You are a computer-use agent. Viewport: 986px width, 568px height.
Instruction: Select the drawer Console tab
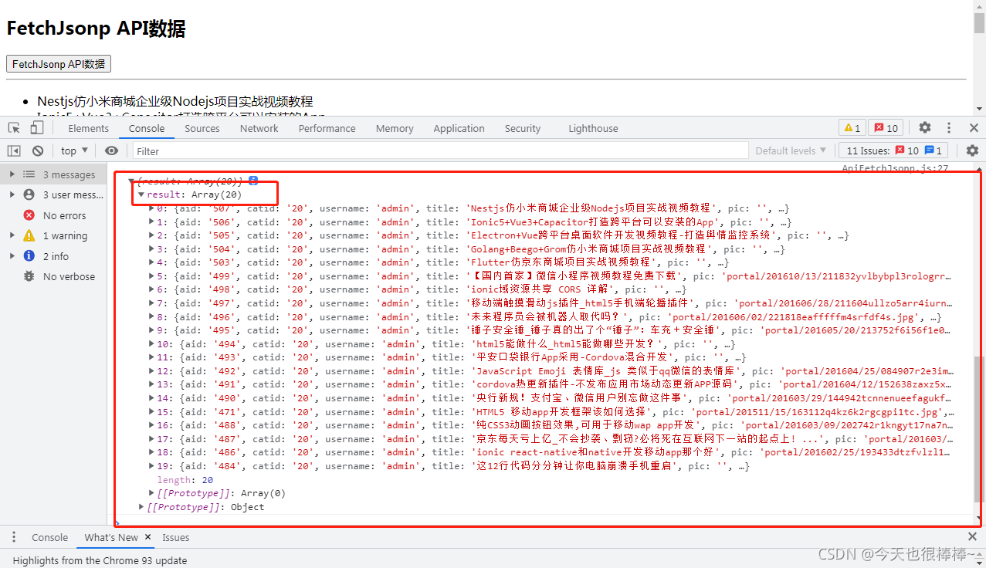point(49,537)
